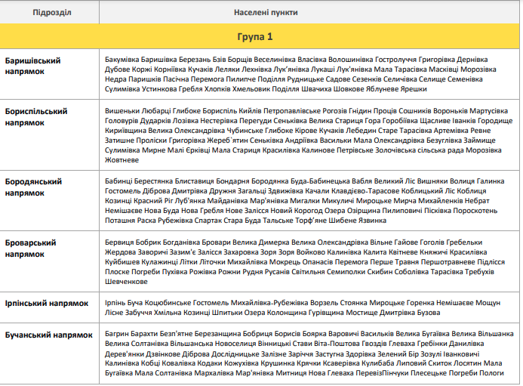Click the word Бакумівка in the first row
The height and width of the screenshot is (386, 523).
pos(122,58)
